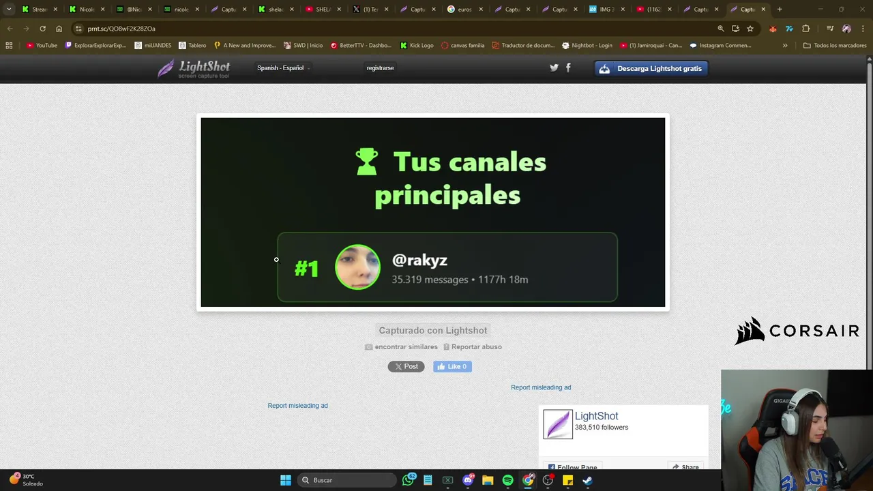Click the browser back arrow
873x491 pixels.
click(10, 29)
